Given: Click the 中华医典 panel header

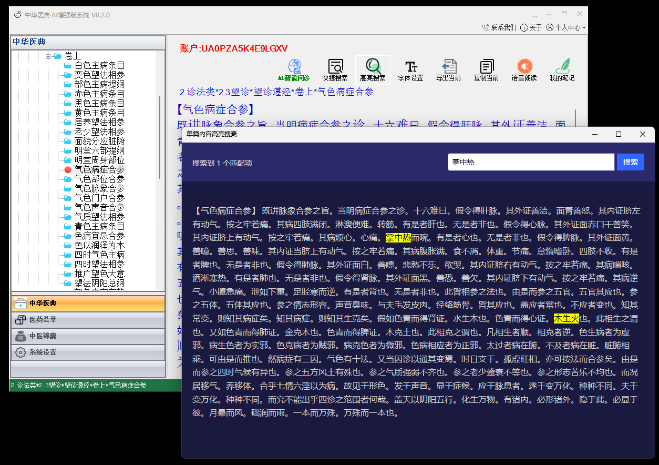Looking at the screenshot, I should click(88, 42).
